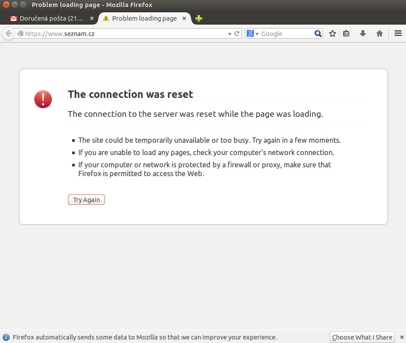Click the search magnifier icon
This screenshot has width=406, height=343.
coord(318,34)
